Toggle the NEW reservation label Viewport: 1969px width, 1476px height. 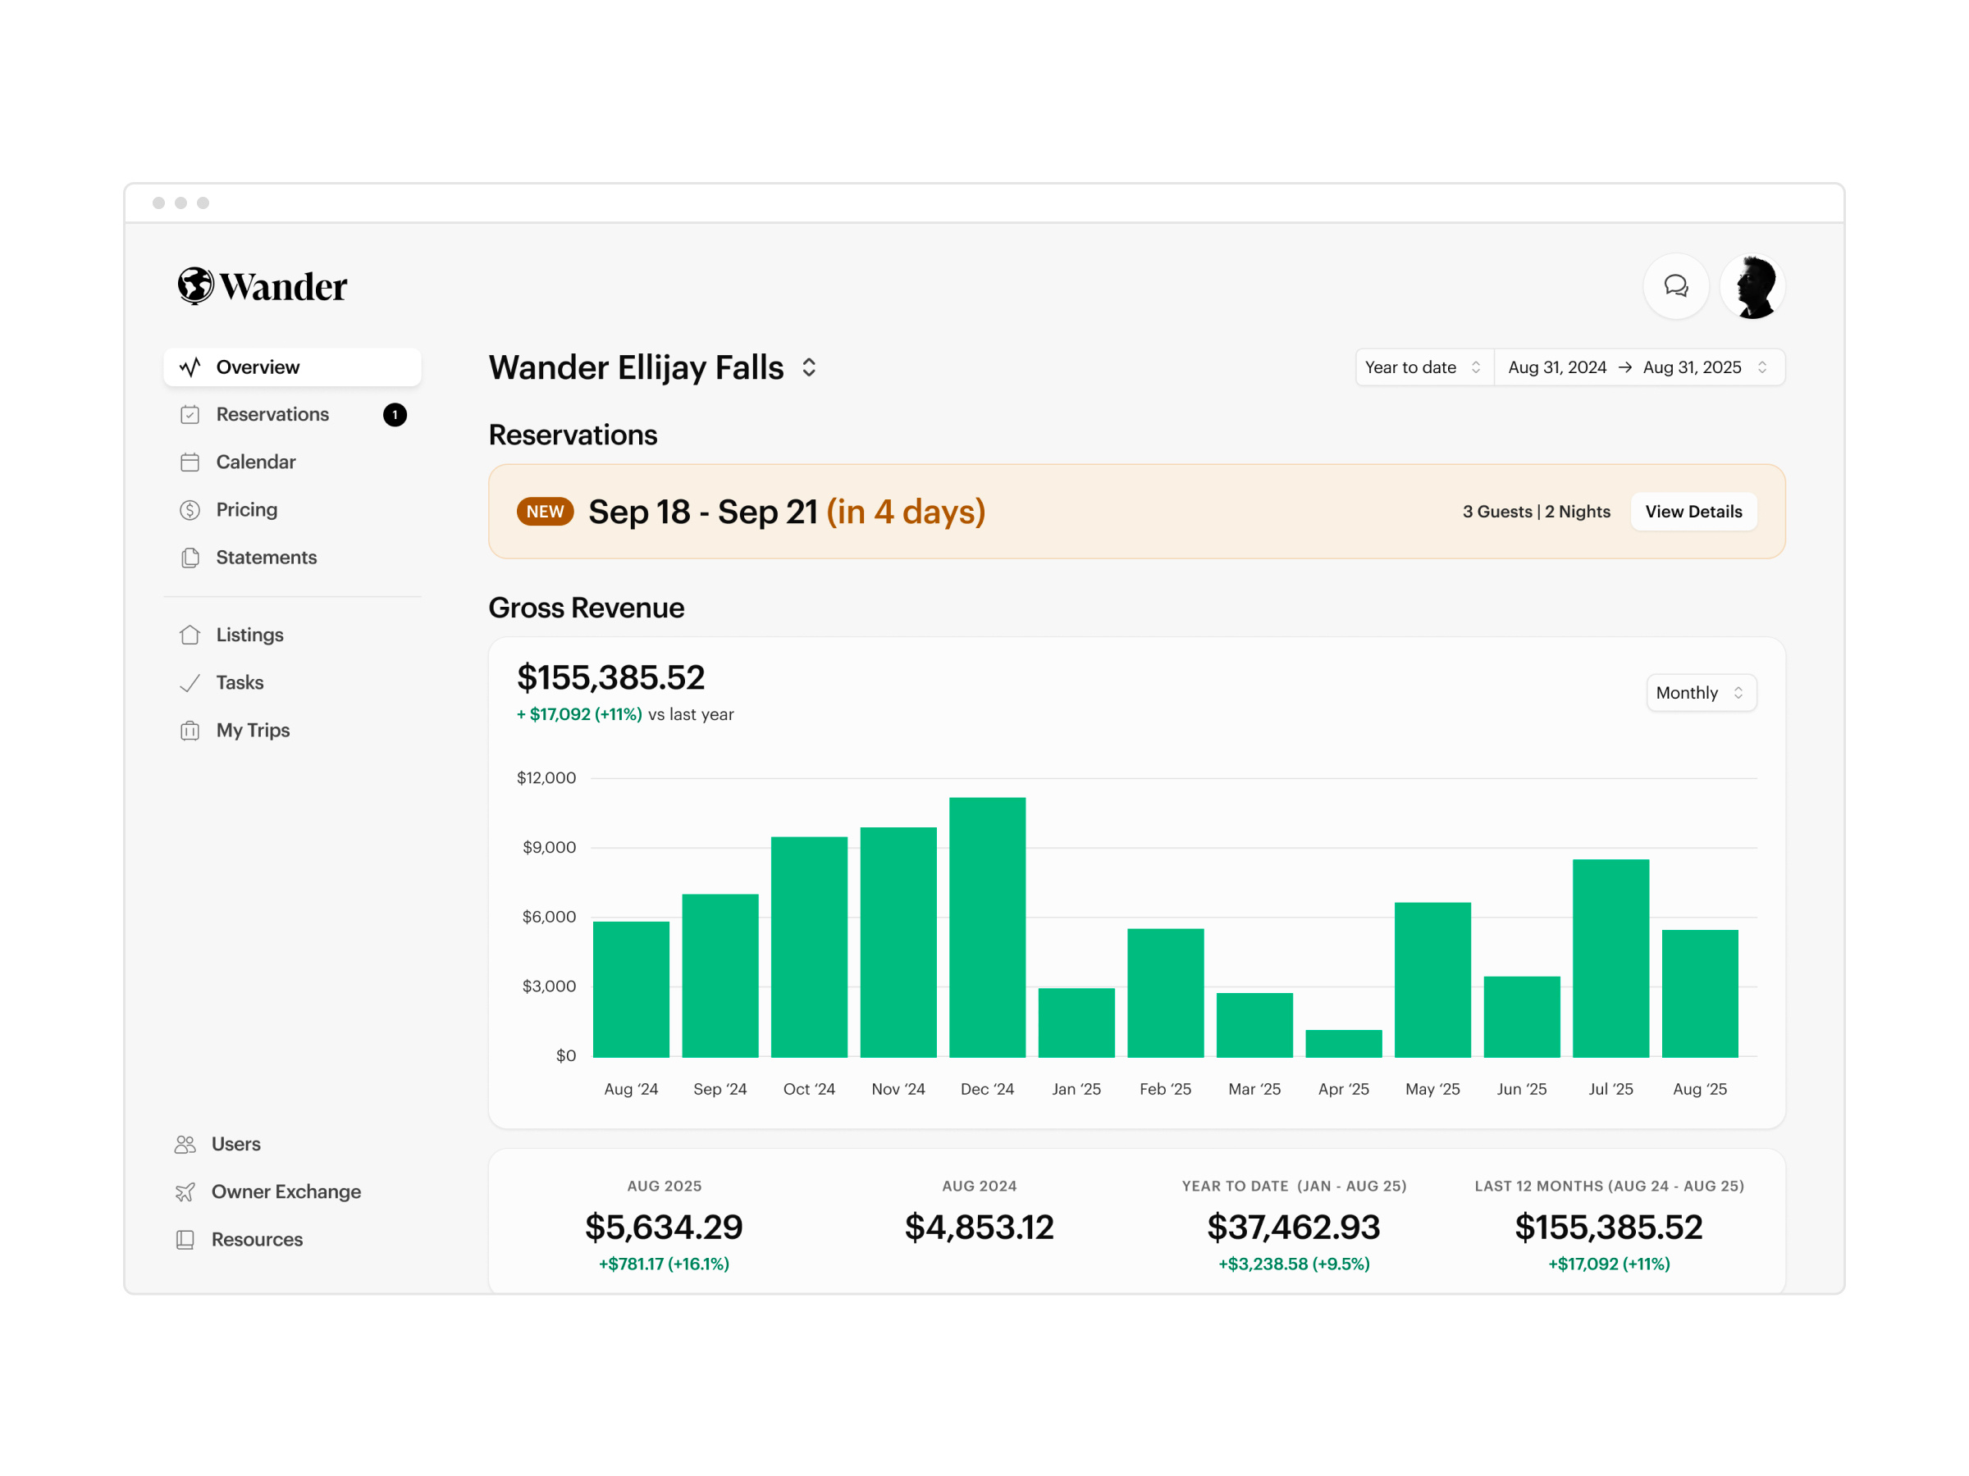pos(544,512)
